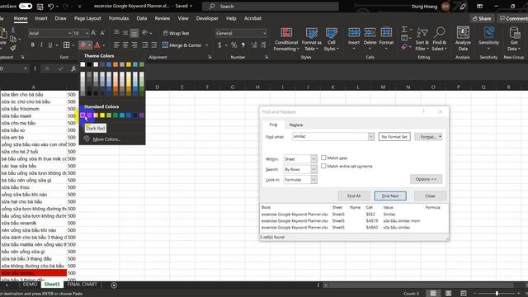Screen dimensions: 528x297
Task: Pick the orange theme color swatch
Action: pyautogui.click(x=115, y=64)
